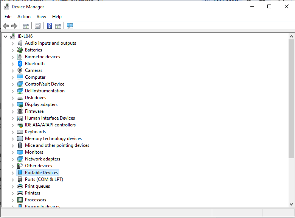This screenshot has width=295, height=218.
Task: Click Scan for hardware changes icon
Action: 70,26
